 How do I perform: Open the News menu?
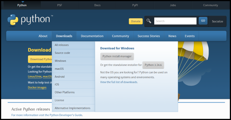[172, 36]
